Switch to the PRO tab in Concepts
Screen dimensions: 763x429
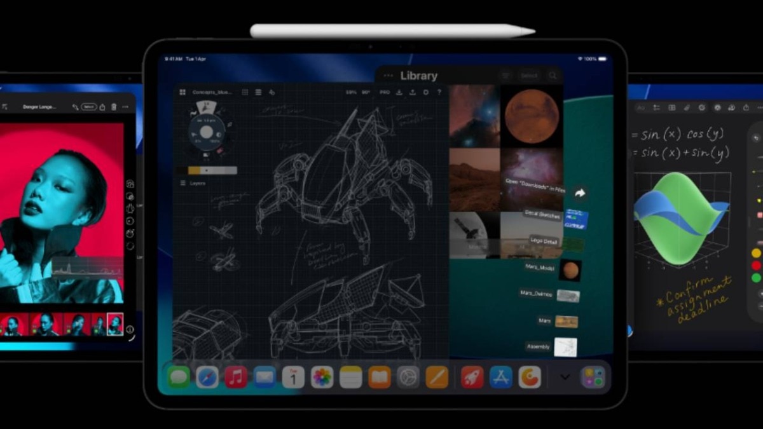click(x=385, y=92)
